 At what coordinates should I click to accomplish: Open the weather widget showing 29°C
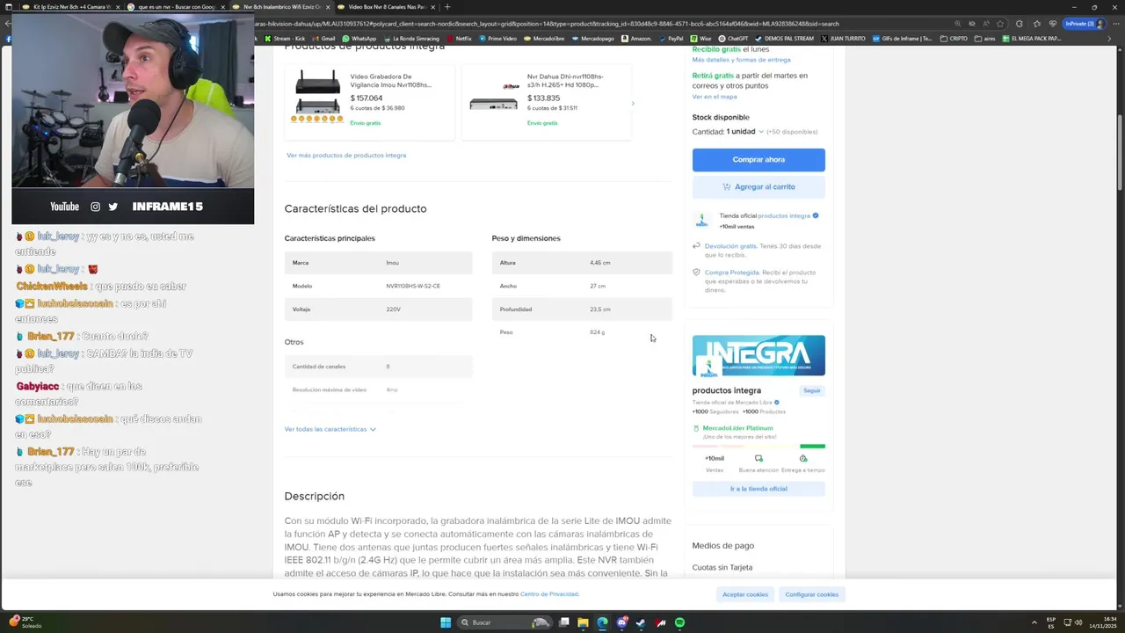(26, 622)
